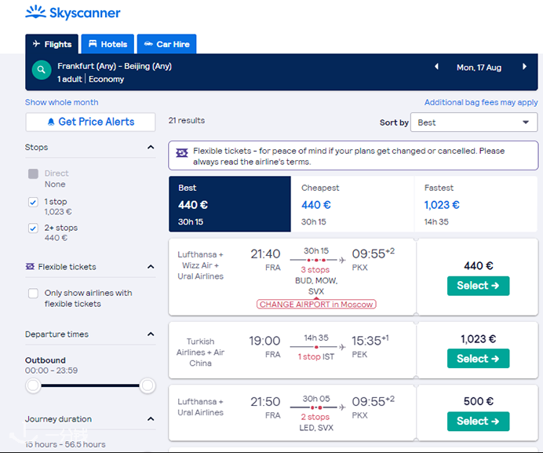Go to next day arrow
Viewport: 543px width, 453px height.
coord(524,67)
